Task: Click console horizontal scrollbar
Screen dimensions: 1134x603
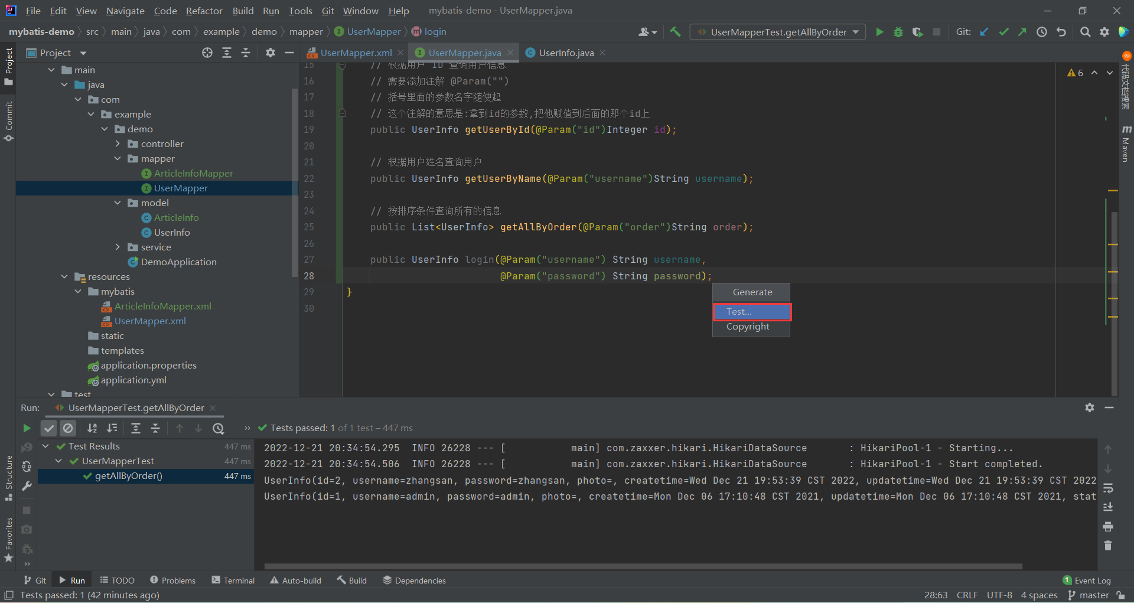Action: click(643, 566)
